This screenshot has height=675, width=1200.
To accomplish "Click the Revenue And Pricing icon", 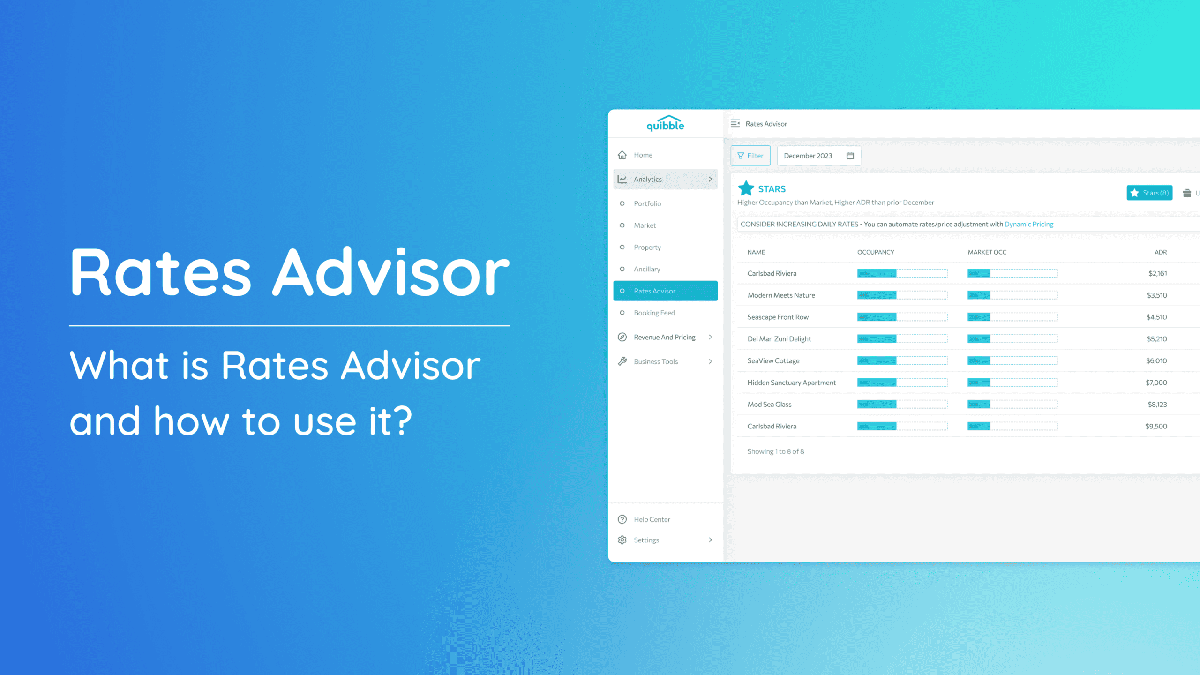I will click(623, 337).
